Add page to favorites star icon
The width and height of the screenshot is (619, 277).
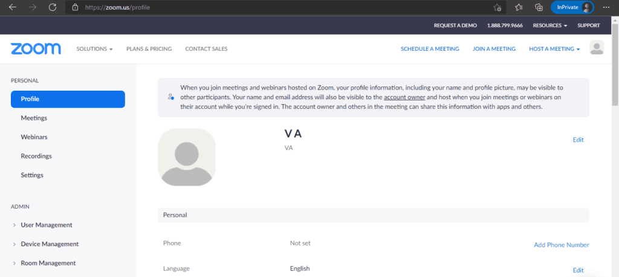(497, 7)
